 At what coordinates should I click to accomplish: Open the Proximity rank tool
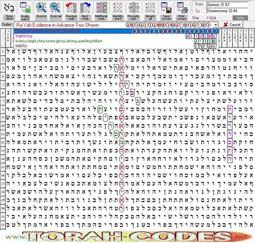(133, 8)
